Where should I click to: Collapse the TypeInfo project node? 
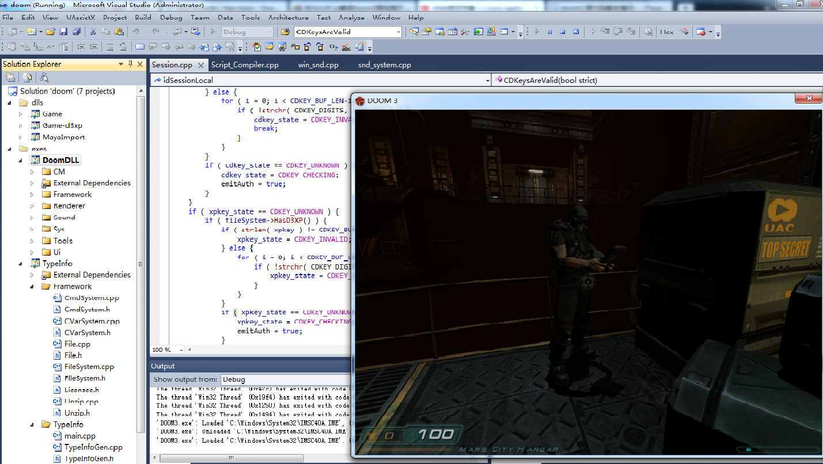click(21, 264)
